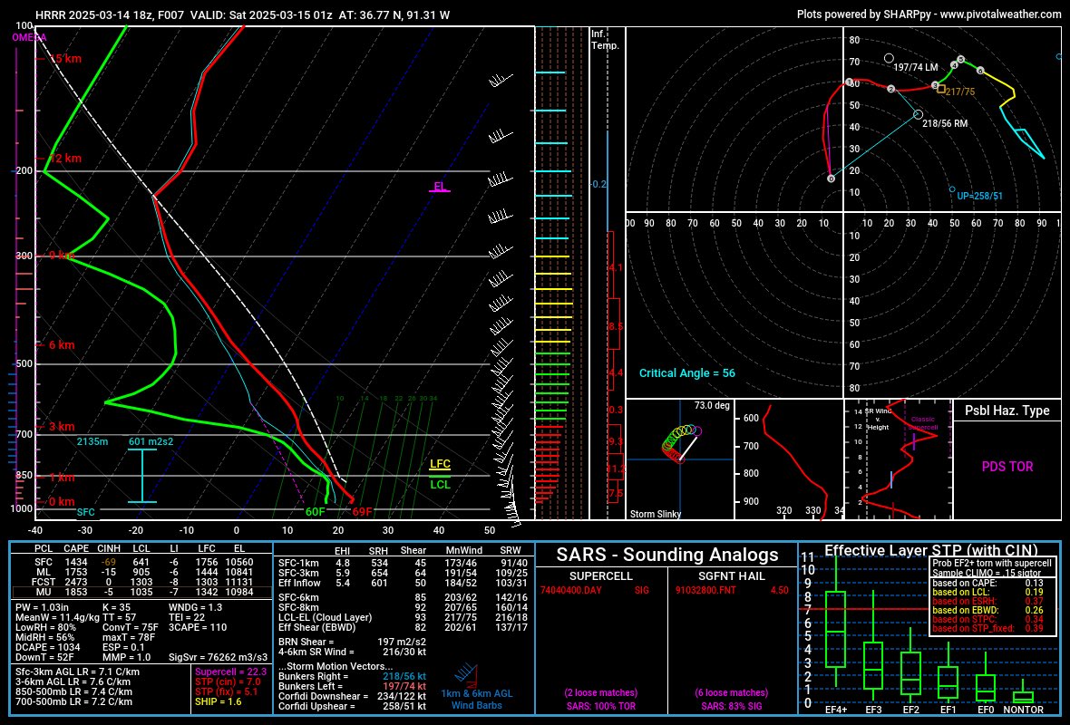
Task: Click the Bunkers left-mover circle on the hodograph
Action: tap(889, 59)
